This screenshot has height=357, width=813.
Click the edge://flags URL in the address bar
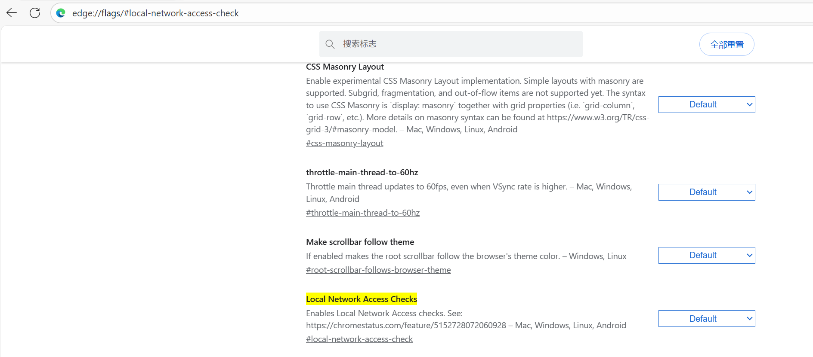coord(155,13)
